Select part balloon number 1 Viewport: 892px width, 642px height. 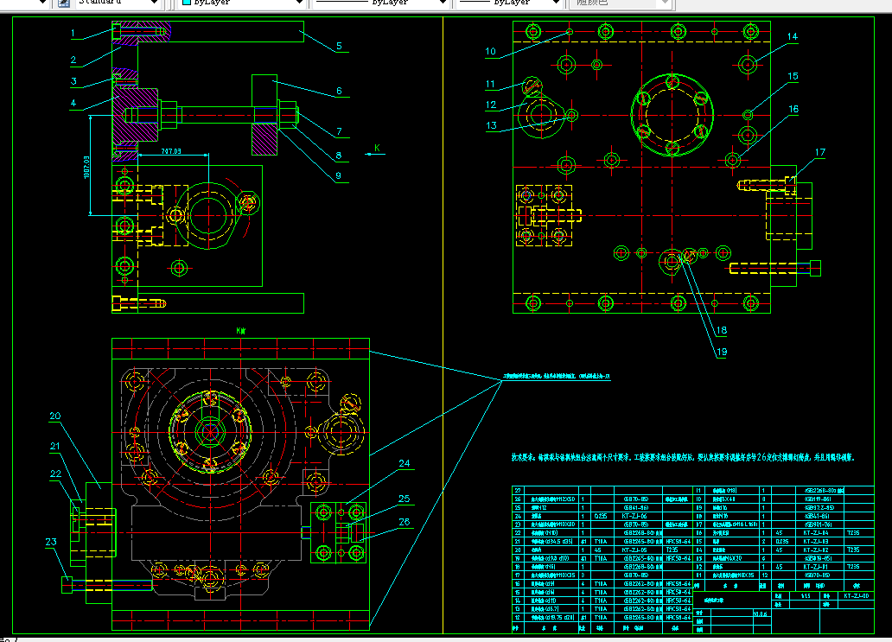(73, 33)
